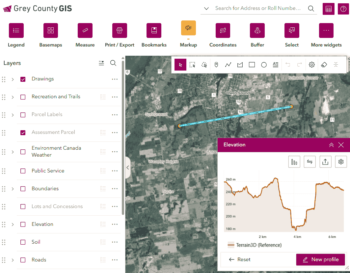Open the search source dropdown arrow
The width and height of the screenshot is (350, 273).
(206, 9)
